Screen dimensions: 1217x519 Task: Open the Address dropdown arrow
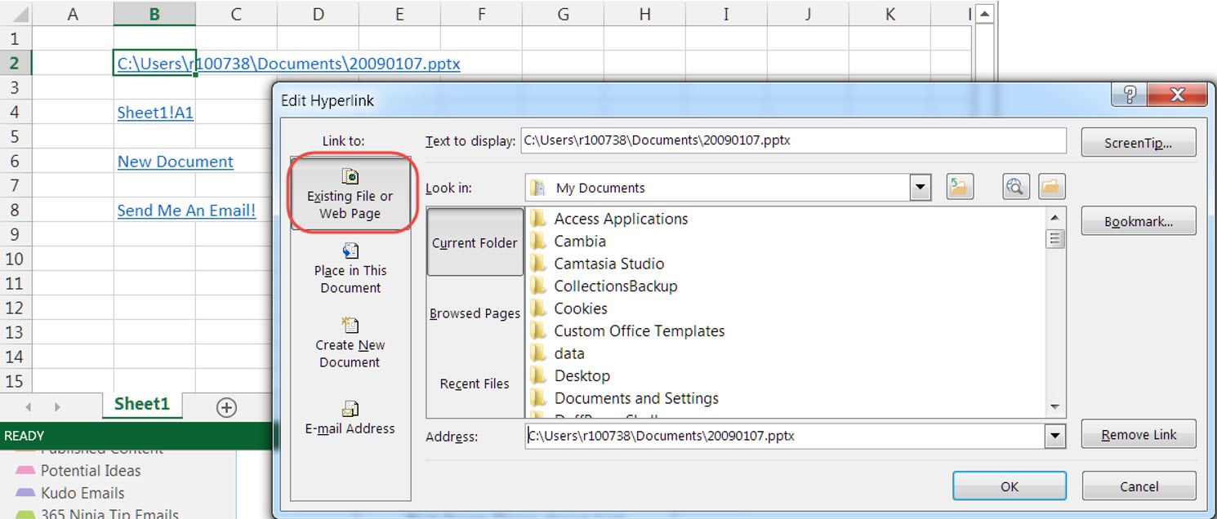coord(1055,437)
